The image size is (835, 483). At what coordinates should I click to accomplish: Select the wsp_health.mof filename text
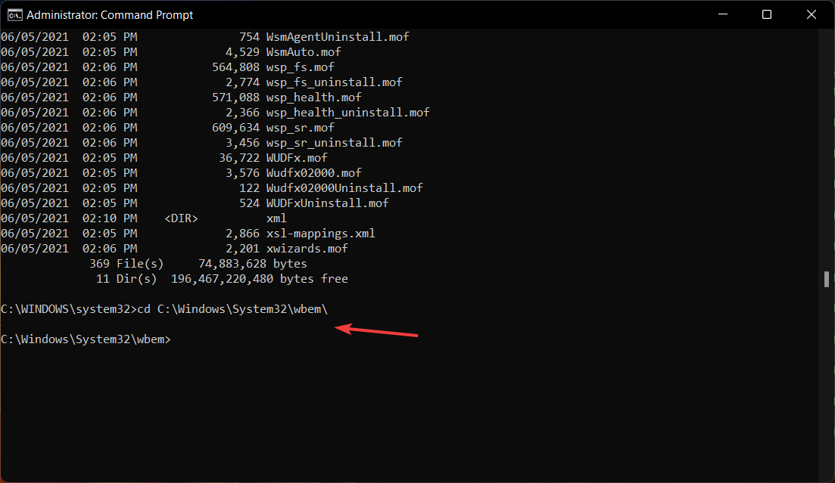(313, 97)
